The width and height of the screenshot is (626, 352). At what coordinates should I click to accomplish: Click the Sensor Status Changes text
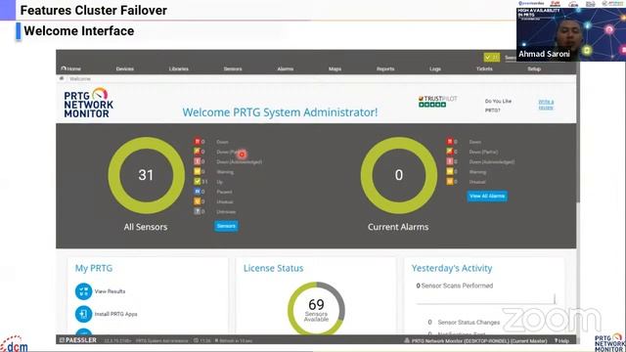469,322
